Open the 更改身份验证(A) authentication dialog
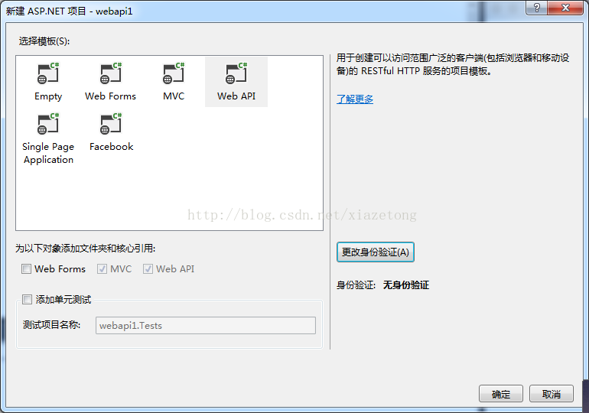This screenshot has height=413, width=589. pyautogui.click(x=376, y=252)
